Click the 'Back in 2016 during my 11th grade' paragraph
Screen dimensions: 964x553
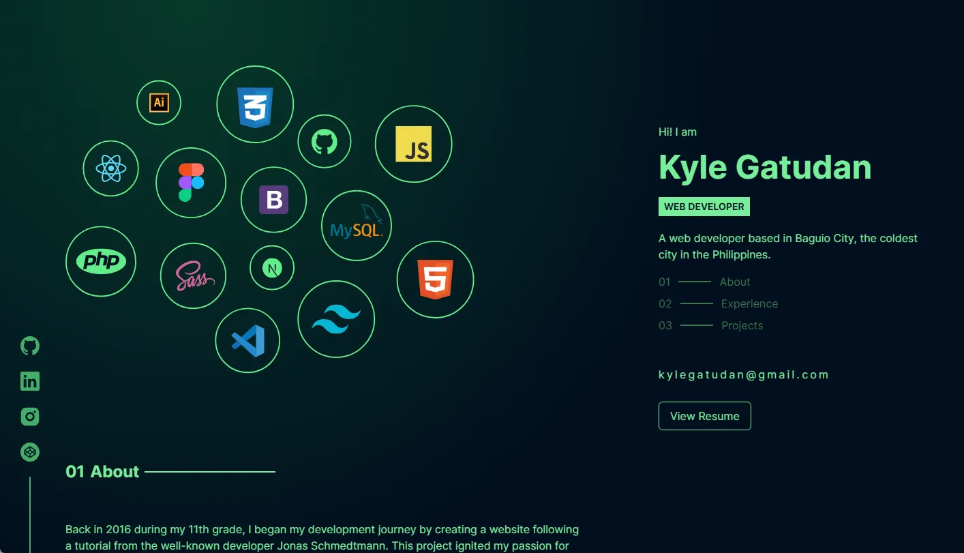pyautogui.click(x=322, y=537)
